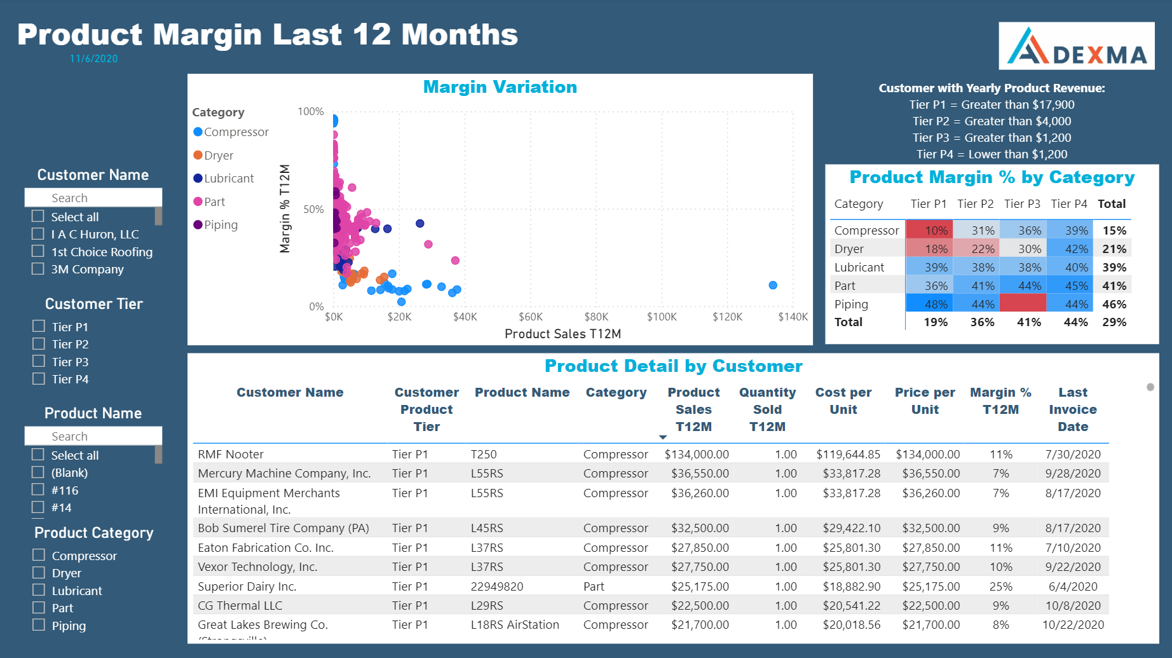This screenshot has height=658, width=1172.
Task: Toggle the 3M Company customer filter
Action: [38, 269]
